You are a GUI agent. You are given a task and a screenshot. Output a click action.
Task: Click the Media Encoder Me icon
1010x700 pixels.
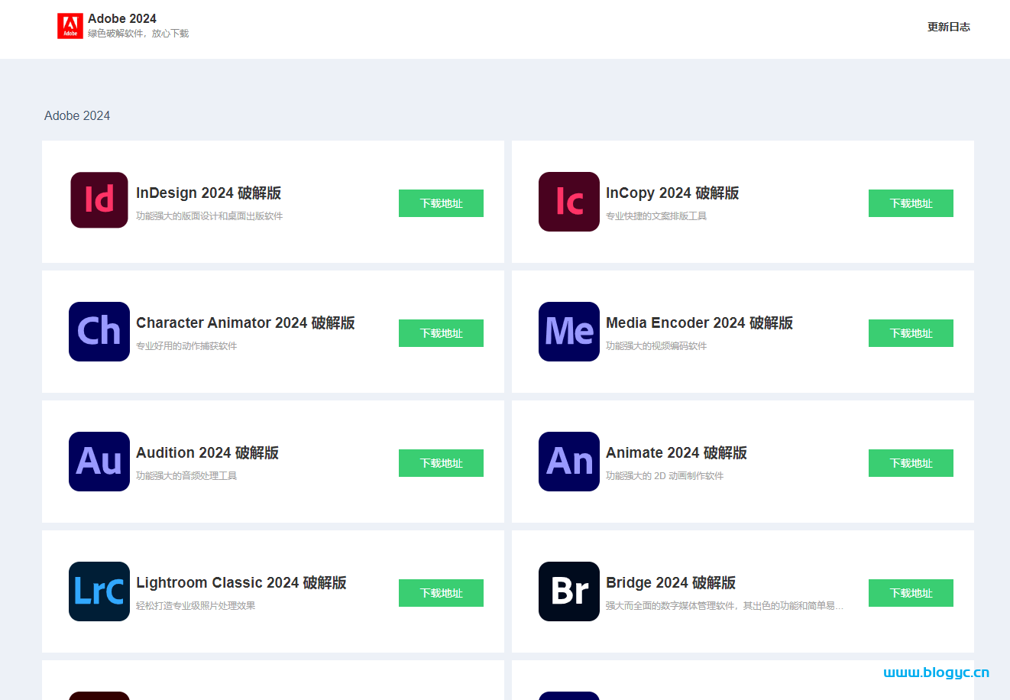569,332
